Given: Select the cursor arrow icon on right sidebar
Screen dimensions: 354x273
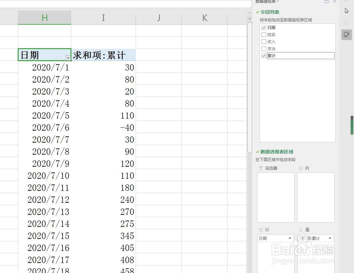Looking at the screenshot, I should (x=346, y=11).
